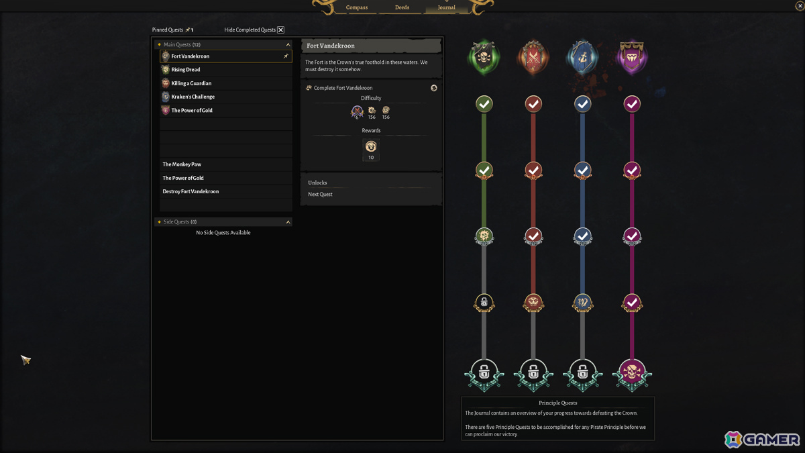Select The Monkey Paw quest
Screen dimensions: 805x453
226,164
